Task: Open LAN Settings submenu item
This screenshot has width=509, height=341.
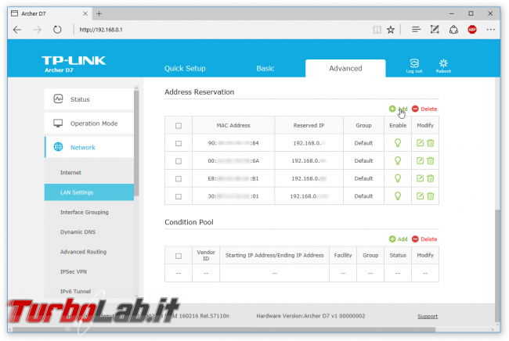Action: click(x=89, y=192)
